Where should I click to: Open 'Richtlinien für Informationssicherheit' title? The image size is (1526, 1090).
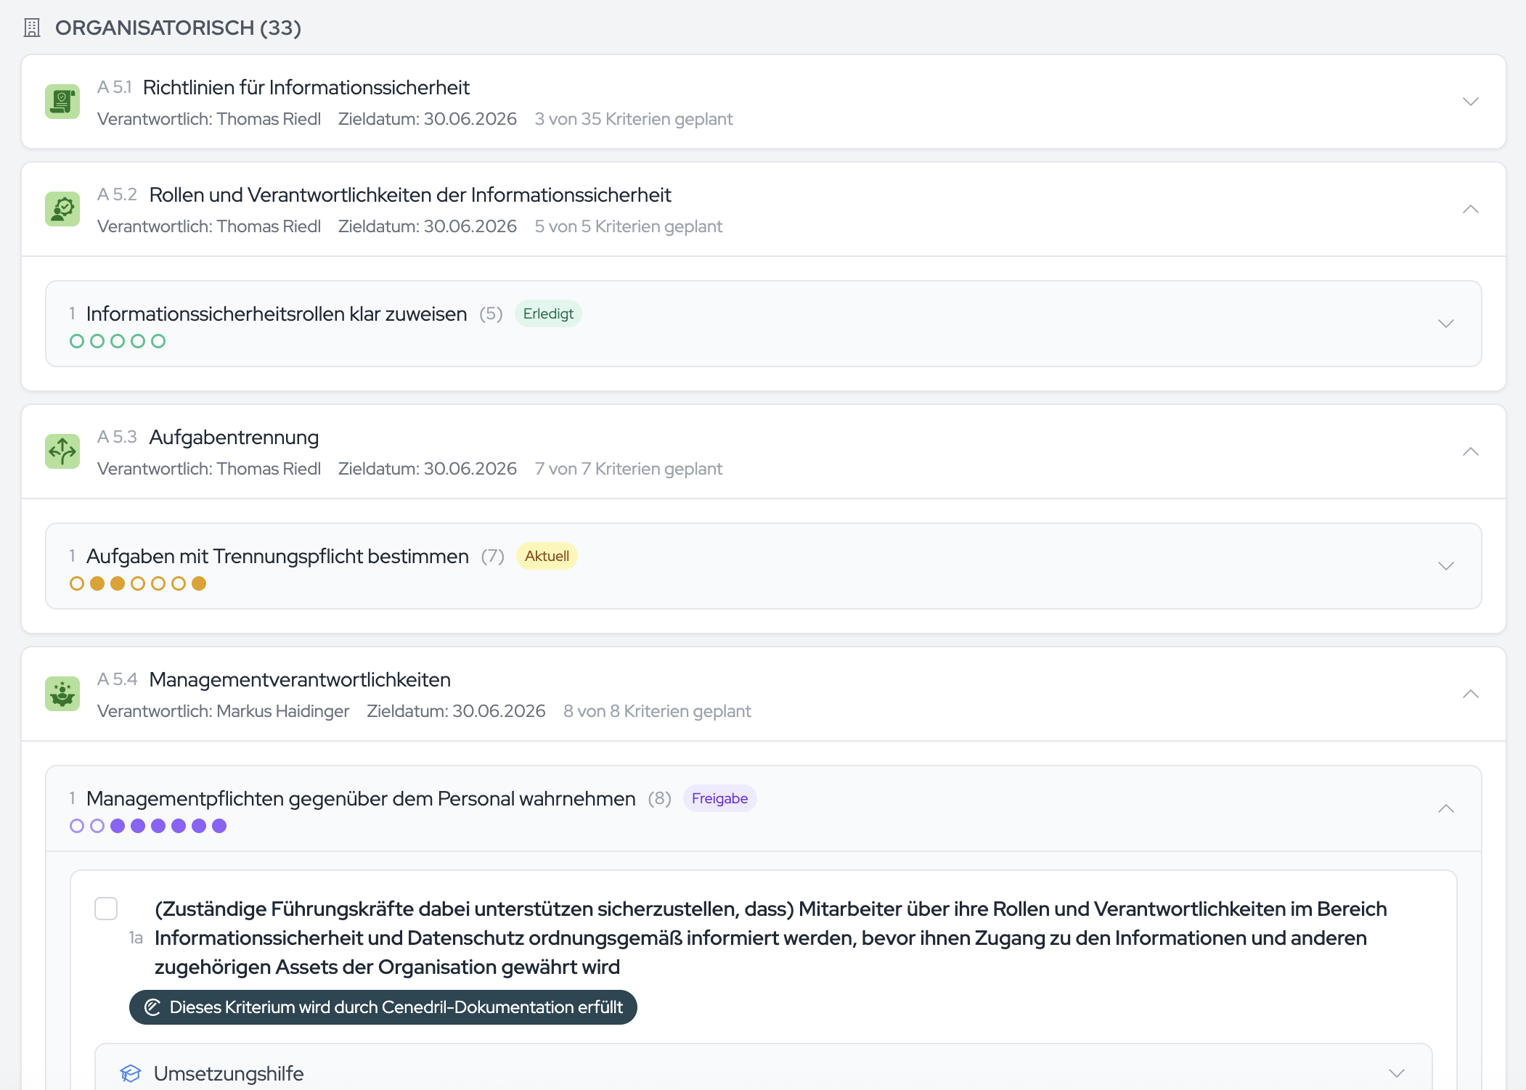306,87
